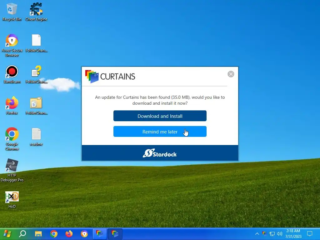Open the notification center icon
The width and height of the screenshot is (320, 240).
[x=310, y=234]
